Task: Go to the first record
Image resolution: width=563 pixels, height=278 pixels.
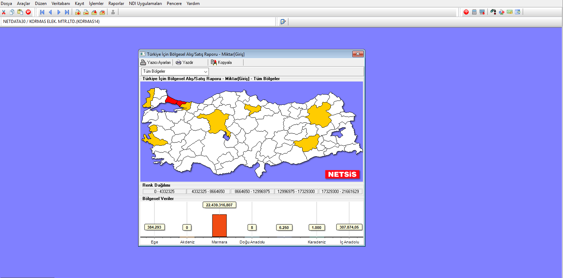Action: tap(42, 12)
